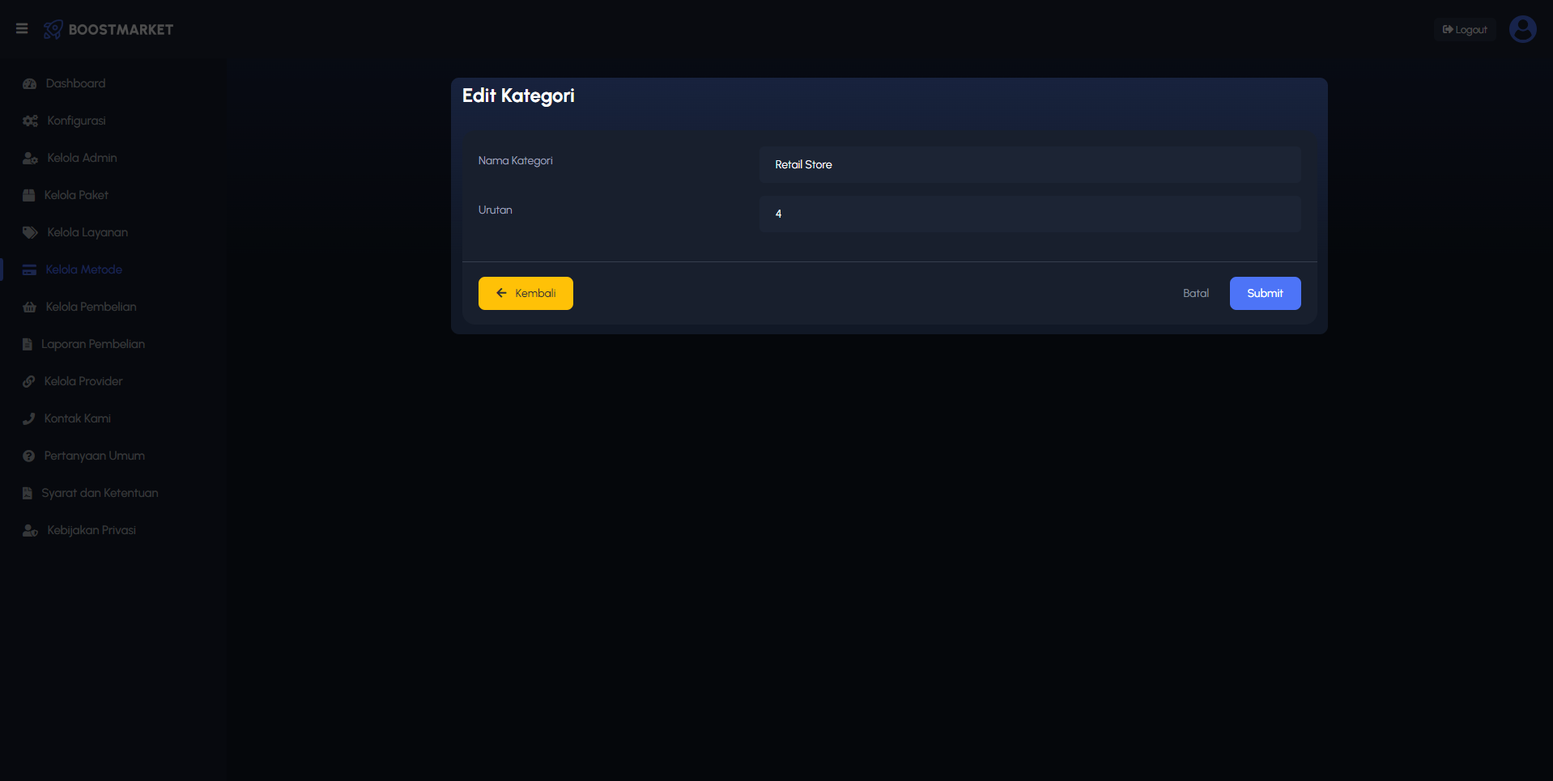Screen dimensions: 1553x781
Task: Click the Dashboard gauge icon
Action: 30,83
